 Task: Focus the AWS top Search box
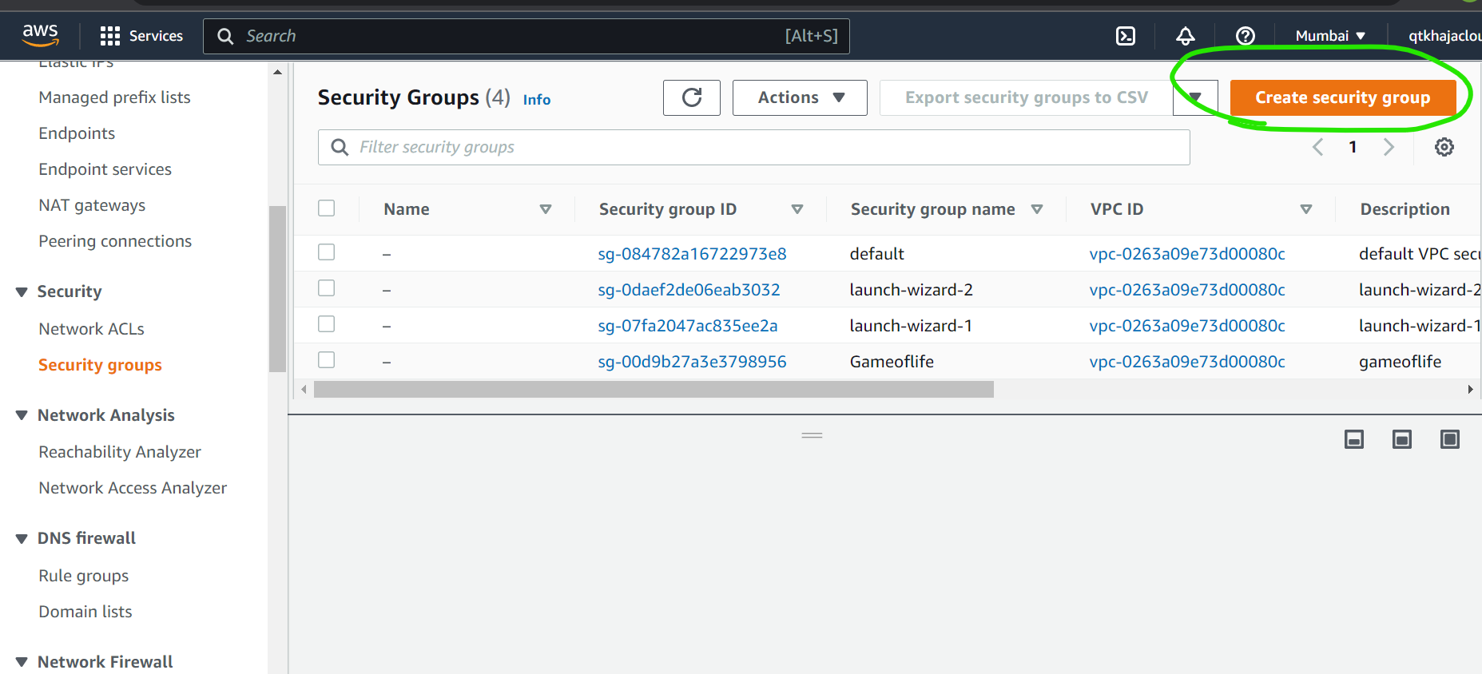tap(526, 36)
